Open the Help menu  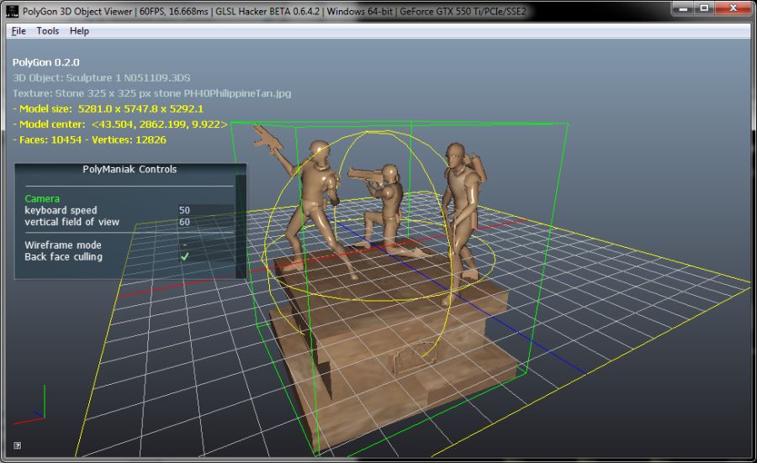(x=79, y=31)
